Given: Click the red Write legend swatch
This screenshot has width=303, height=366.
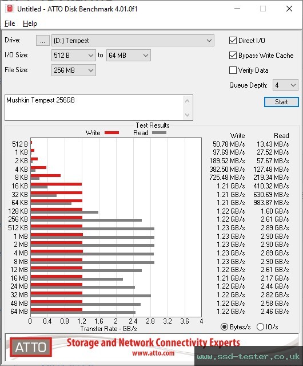Looking at the screenshot, I should pos(112,133).
